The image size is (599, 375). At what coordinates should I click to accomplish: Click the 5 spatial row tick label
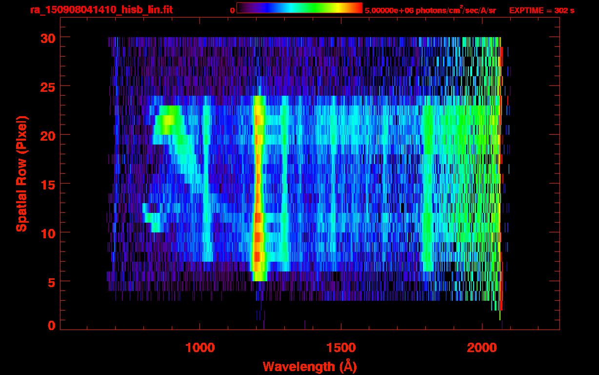51,282
